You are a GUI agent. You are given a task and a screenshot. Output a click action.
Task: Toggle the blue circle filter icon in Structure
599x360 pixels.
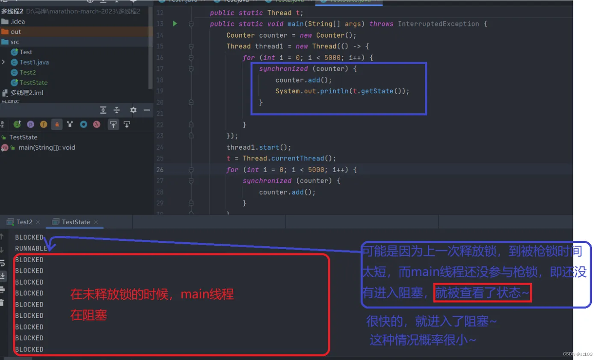84,124
